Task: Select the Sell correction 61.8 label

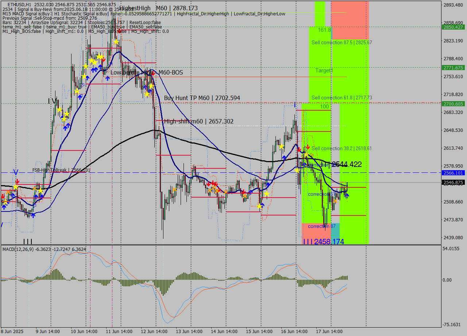Action: click(341, 98)
